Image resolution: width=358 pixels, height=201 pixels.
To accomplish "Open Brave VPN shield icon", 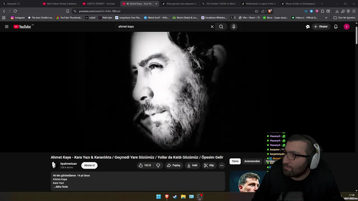I will point(348,11).
